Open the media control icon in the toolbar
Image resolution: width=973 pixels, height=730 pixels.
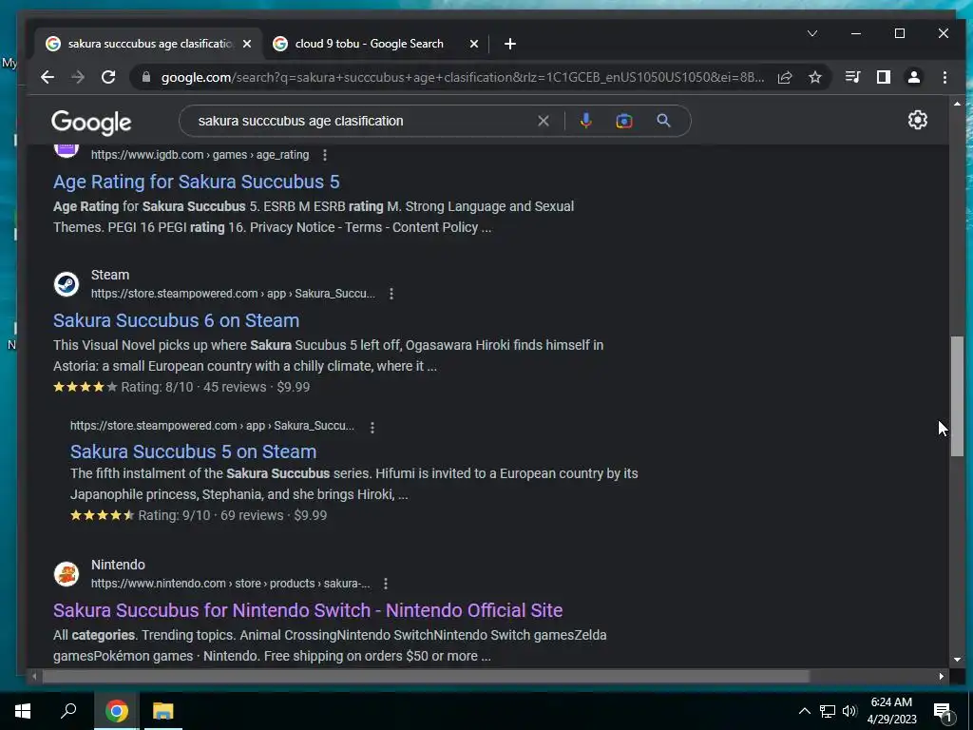pyautogui.click(x=852, y=77)
